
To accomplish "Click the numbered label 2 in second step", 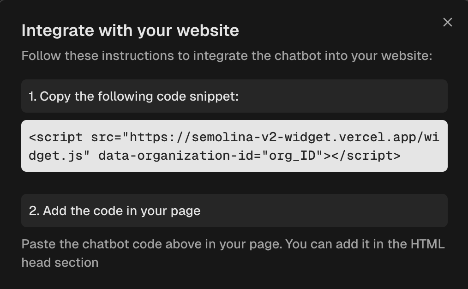I will pos(32,211).
